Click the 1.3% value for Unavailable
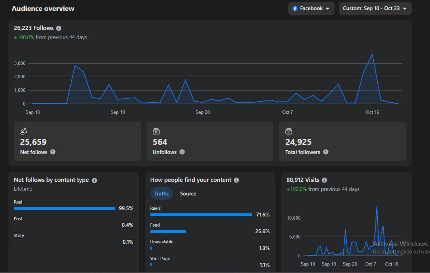Image resolution: width=430 pixels, height=273 pixels. pyautogui.click(x=264, y=248)
